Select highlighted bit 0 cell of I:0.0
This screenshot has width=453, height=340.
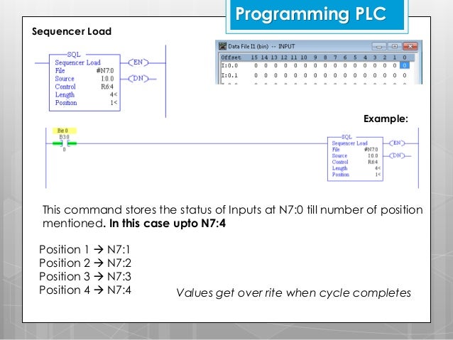coord(405,65)
